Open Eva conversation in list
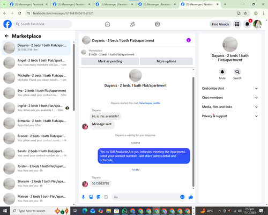The width and height of the screenshot is (268, 215). coord(36,93)
